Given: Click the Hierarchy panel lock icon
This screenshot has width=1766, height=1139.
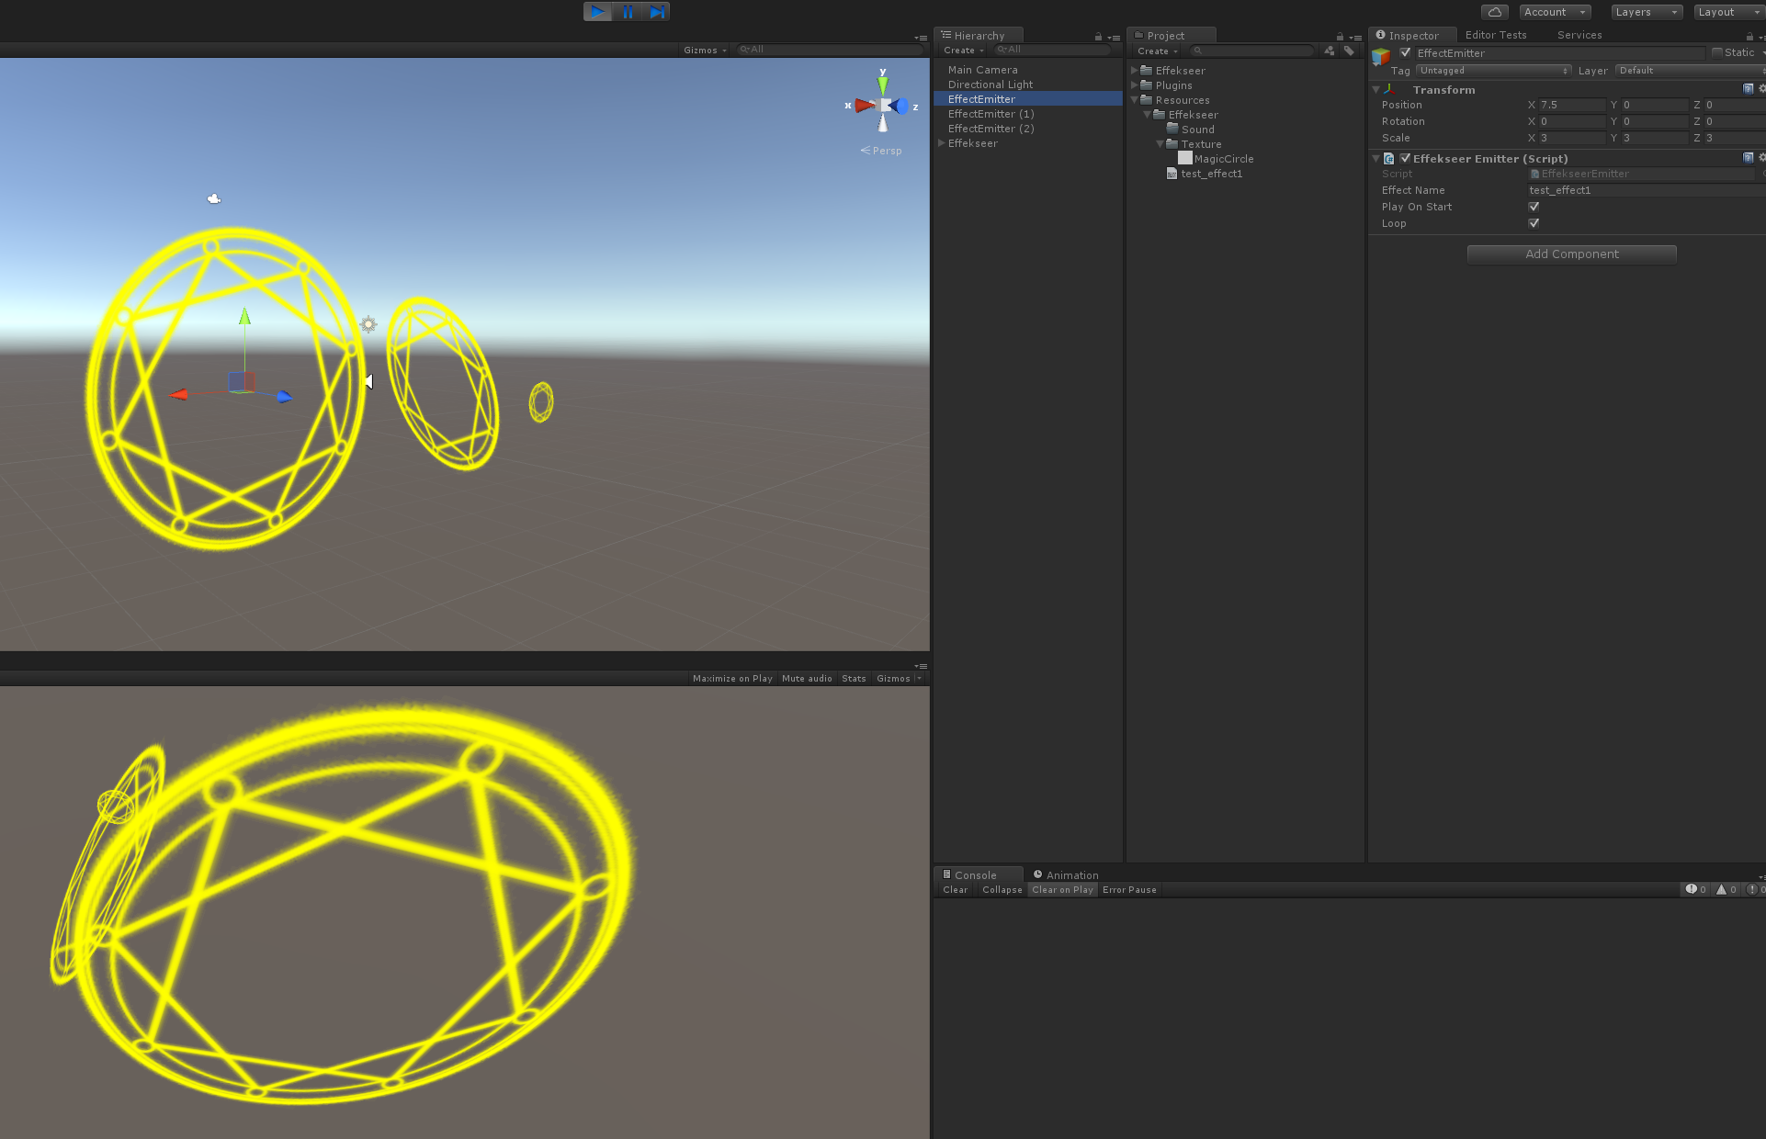Looking at the screenshot, I should click(x=1099, y=36).
